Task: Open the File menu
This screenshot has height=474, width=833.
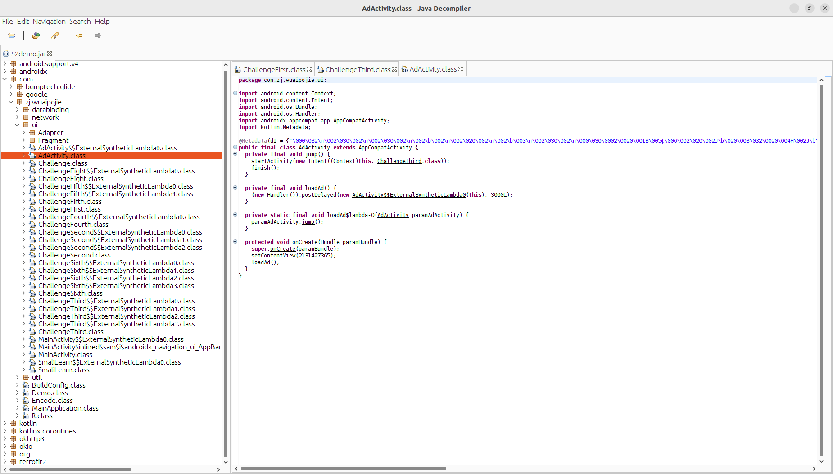Action: pos(7,21)
